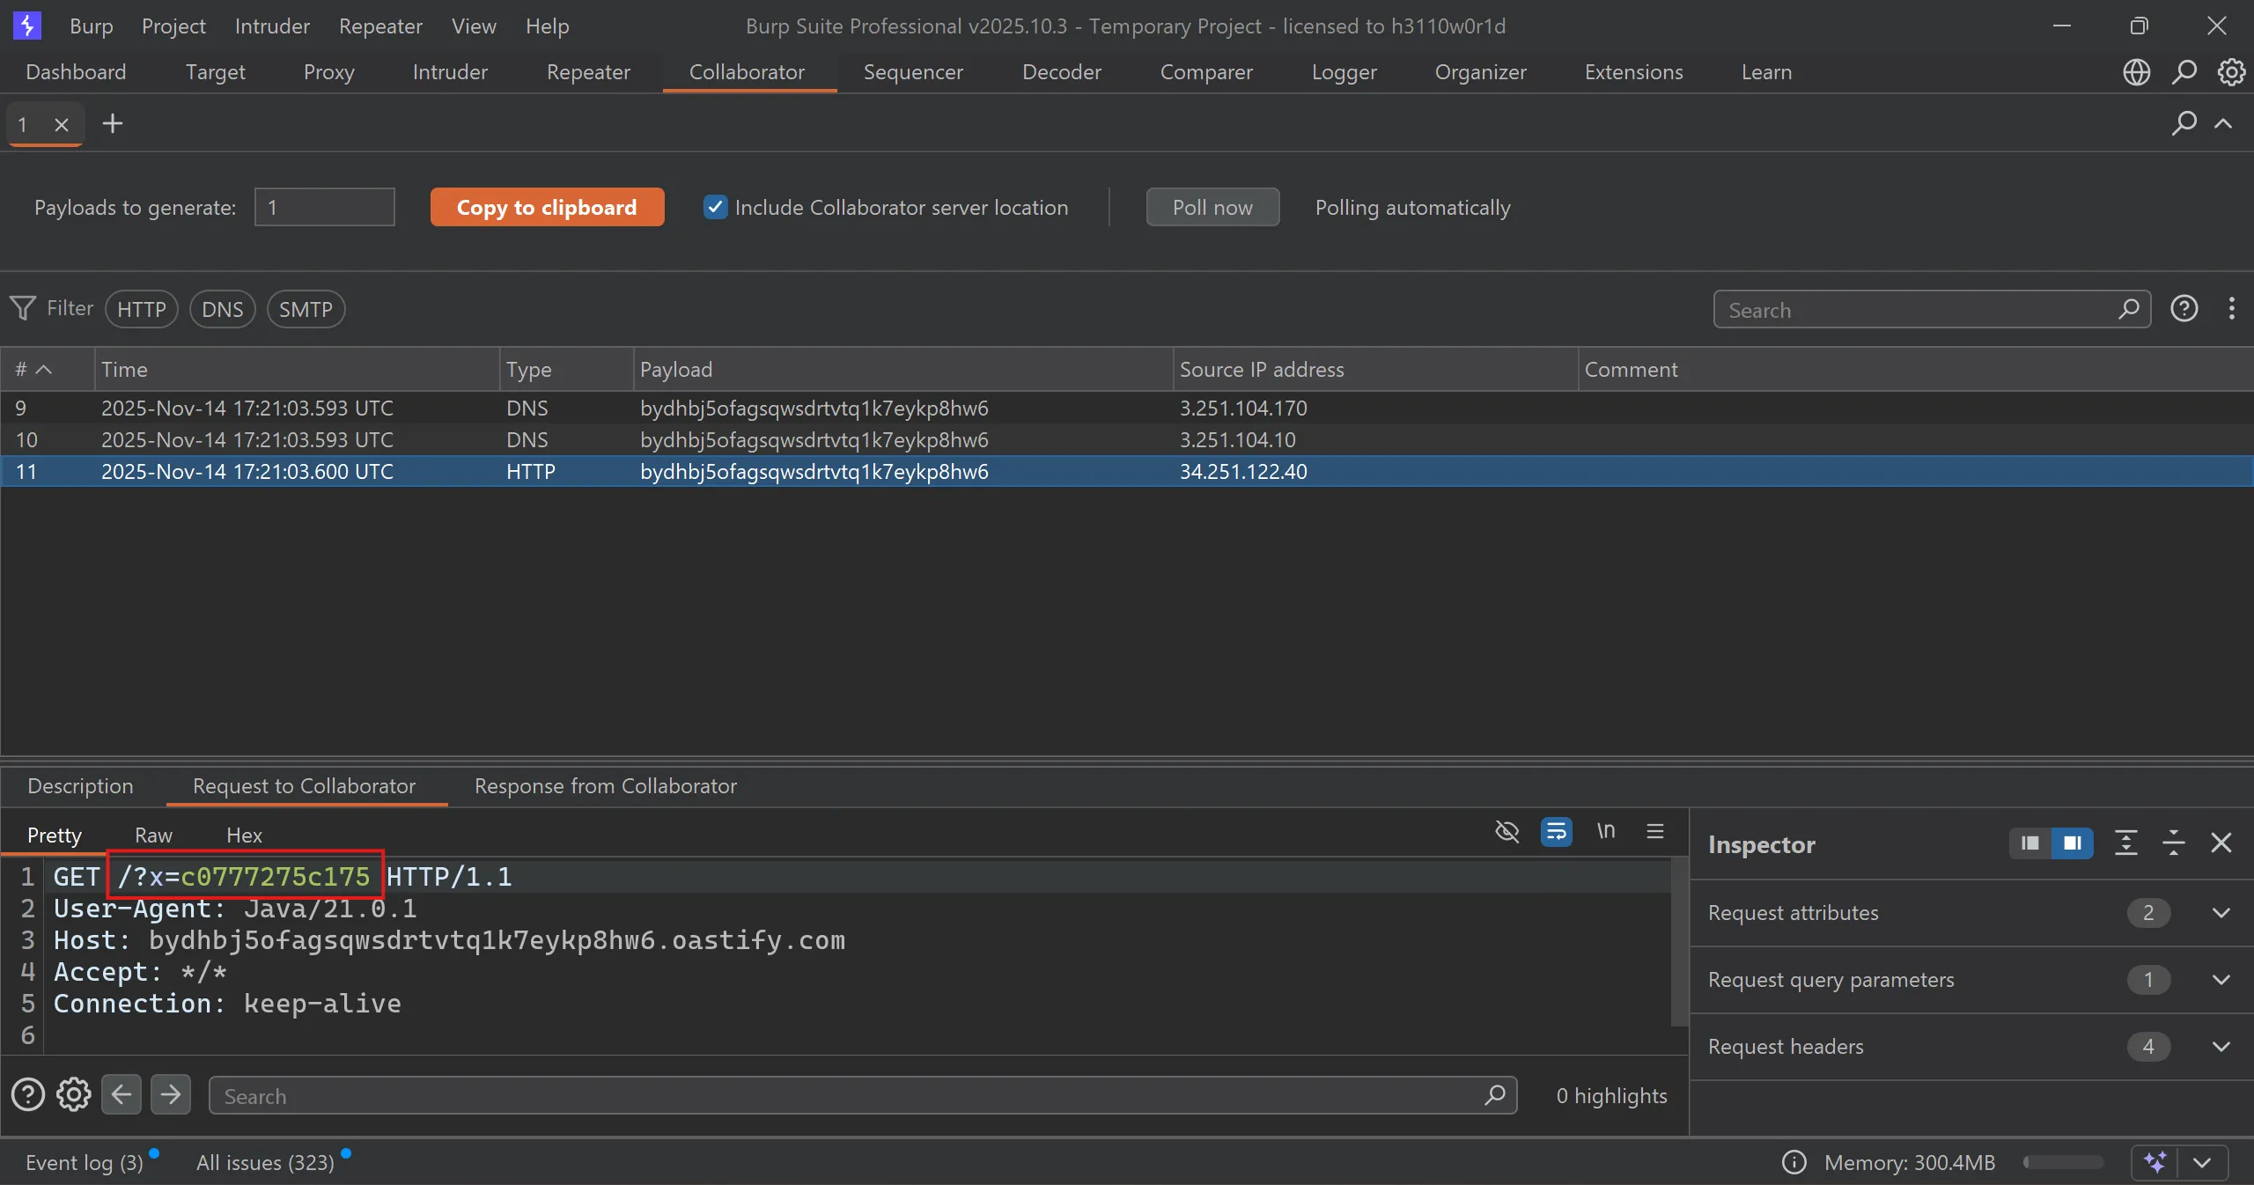Add a new Collaborator tab with plus

(x=113, y=124)
